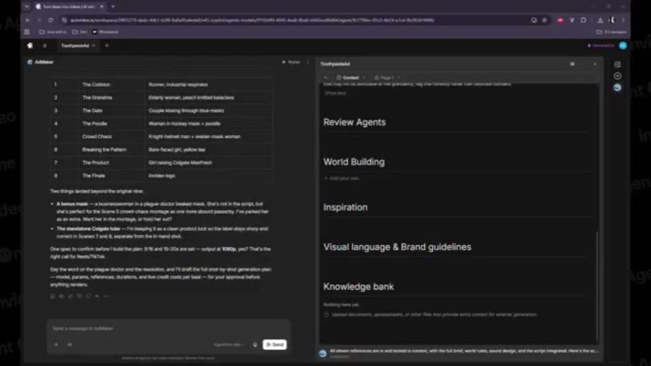651x366 pixels.
Task: Click the Replay button in the AdMaker chat
Action: 291,62
